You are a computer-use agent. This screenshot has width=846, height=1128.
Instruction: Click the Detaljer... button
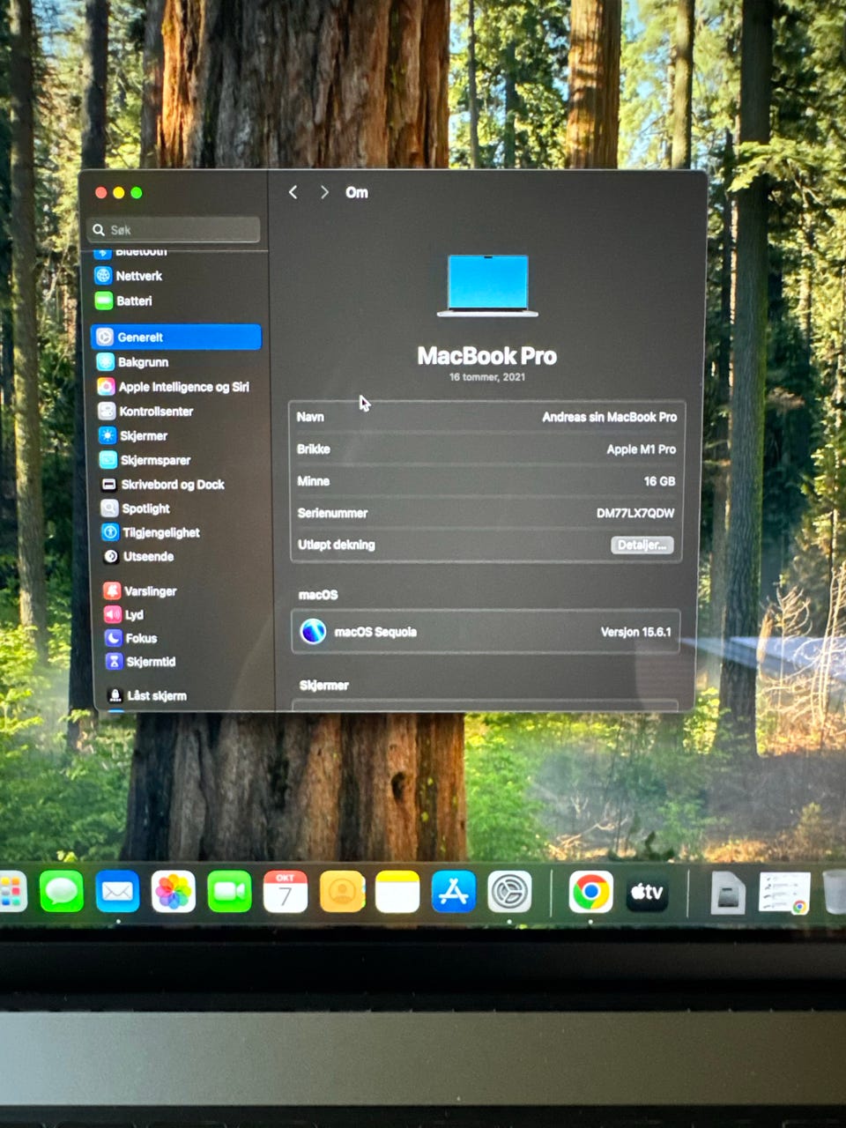(642, 545)
